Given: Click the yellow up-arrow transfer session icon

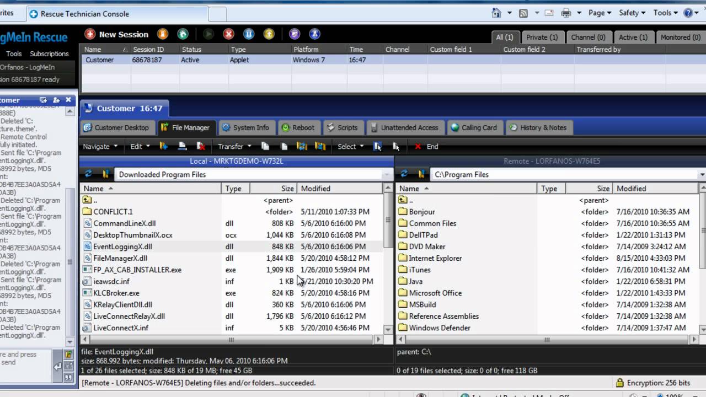Looking at the screenshot, I should pos(269,34).
